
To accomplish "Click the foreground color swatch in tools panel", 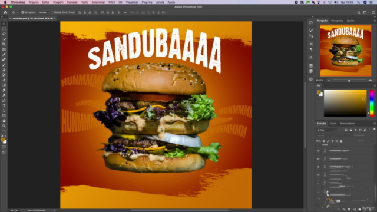I will point(3,140).
